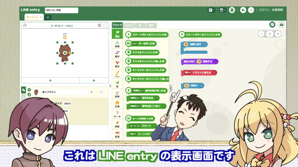Toggle lock icon of 歩くブラウン object
The image size is (298, 167).
pyautogui.click(x=29, y=95)
